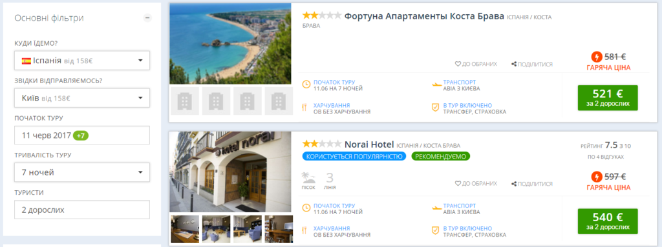This screenshot has width=662, height=247.
Task: Select first placeholder thumbnail of Фортуна Апартаменты
Action: click(x=185, y=101)
